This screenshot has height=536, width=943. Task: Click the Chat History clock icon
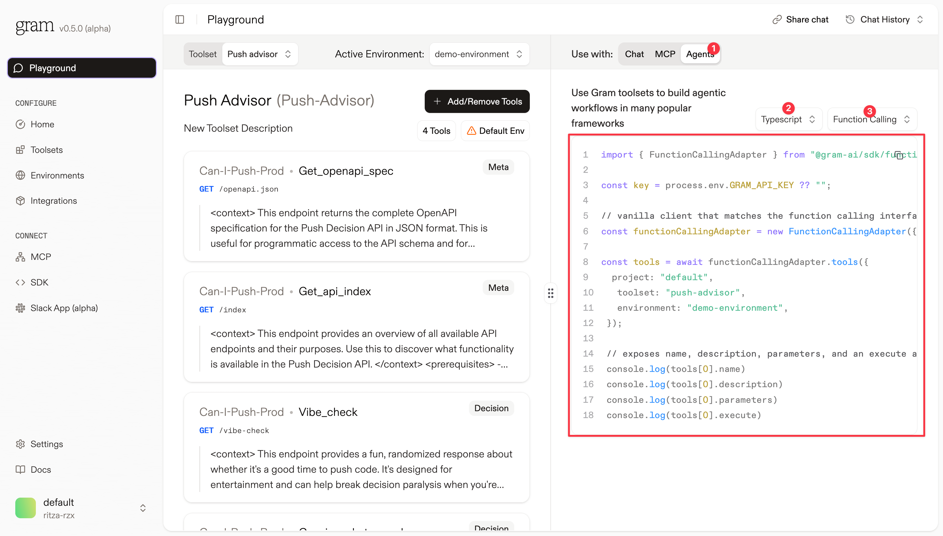click(850, 20)
